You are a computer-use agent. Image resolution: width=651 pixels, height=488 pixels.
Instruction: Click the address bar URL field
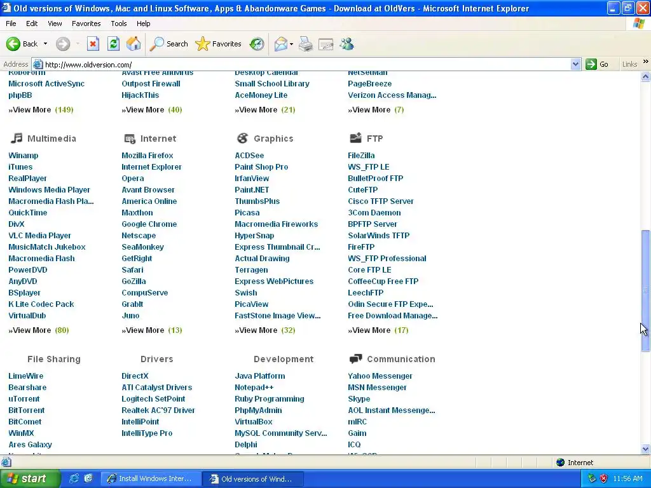pyautogui.click(x=307, y=64)
